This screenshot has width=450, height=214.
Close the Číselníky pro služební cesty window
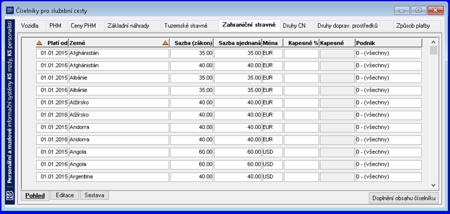[435, 10]
